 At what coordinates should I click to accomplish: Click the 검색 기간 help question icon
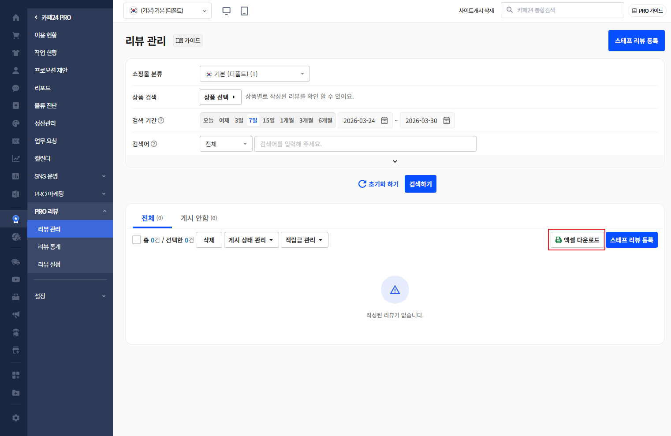[x=161, y=120]
